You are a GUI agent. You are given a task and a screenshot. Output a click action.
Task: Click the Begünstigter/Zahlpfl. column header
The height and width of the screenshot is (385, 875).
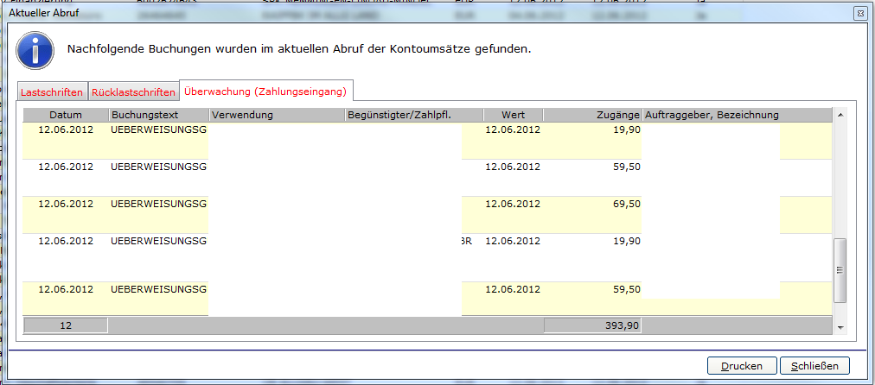point(413,116)
